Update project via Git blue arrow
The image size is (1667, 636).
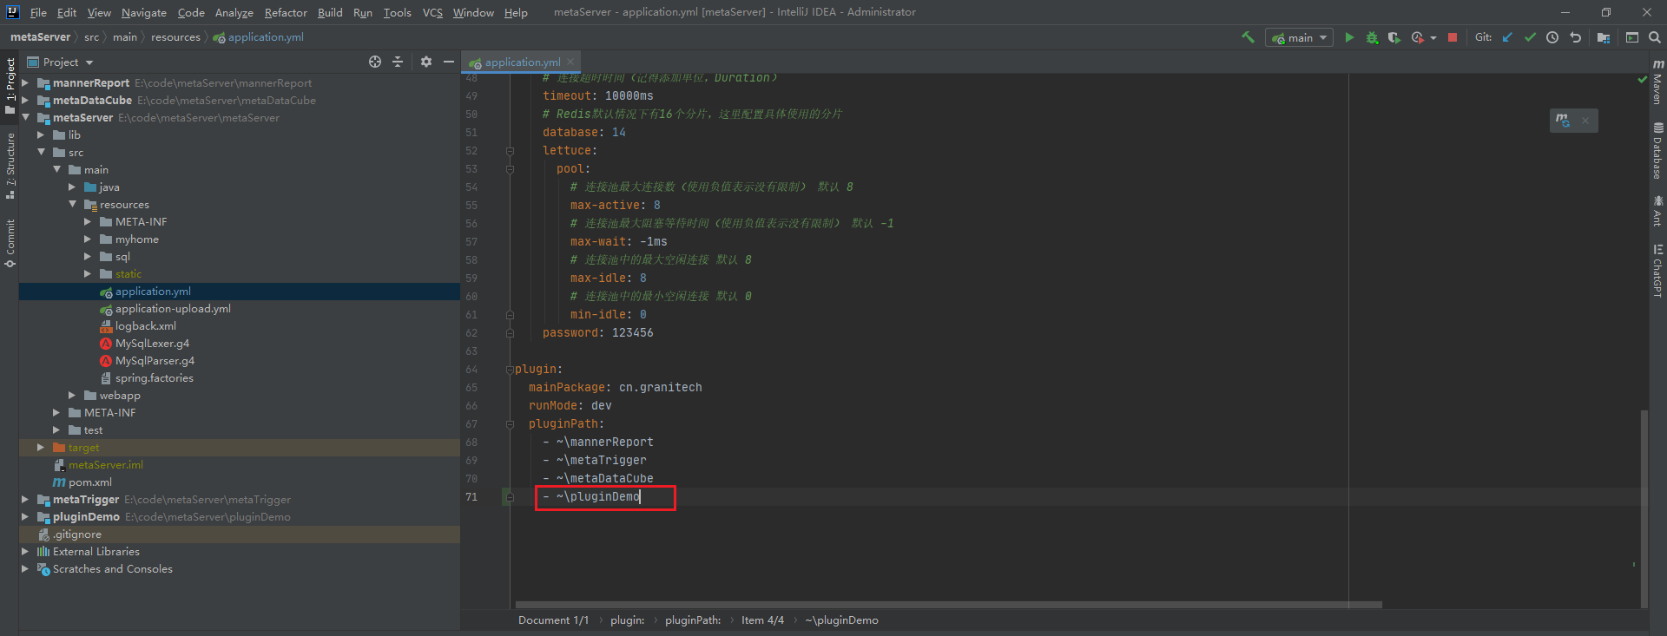coord(1507,37)
